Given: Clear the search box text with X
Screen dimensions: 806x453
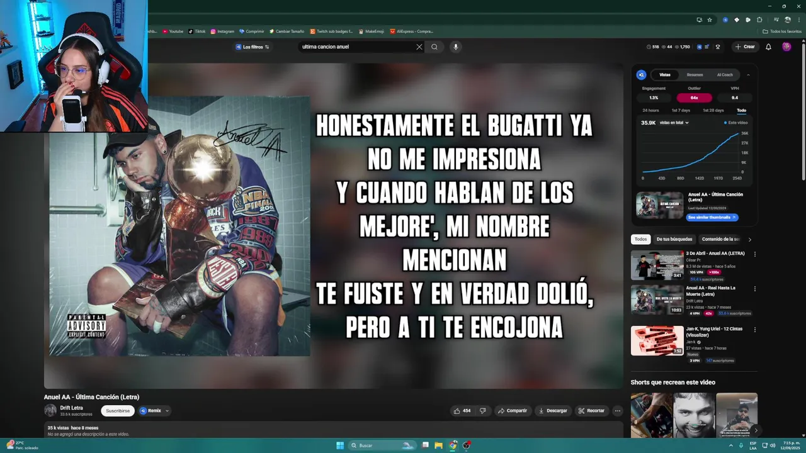Looking at the screenshot, I should tap(419, 47).
